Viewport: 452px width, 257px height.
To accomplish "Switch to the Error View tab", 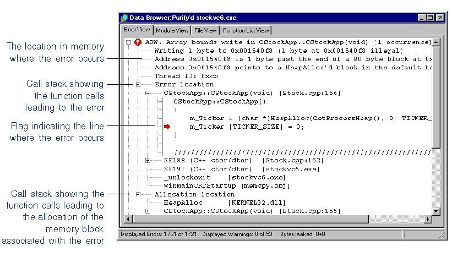I will pos(137,30).
